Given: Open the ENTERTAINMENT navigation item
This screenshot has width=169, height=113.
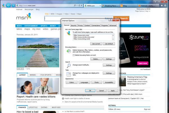Looking at the screenshot, I should [31, 26].
